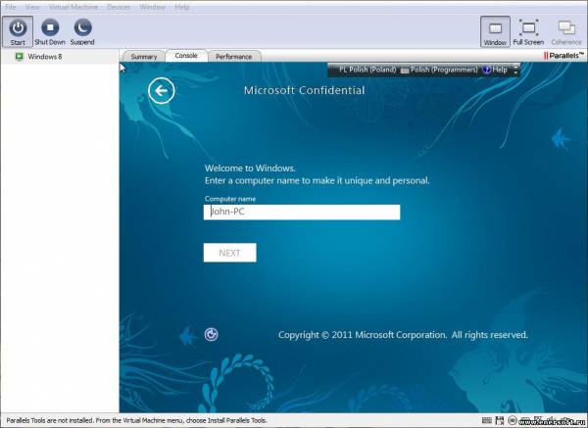
Task: Open the Virtual Machine menu
Action: click(73, 7)
